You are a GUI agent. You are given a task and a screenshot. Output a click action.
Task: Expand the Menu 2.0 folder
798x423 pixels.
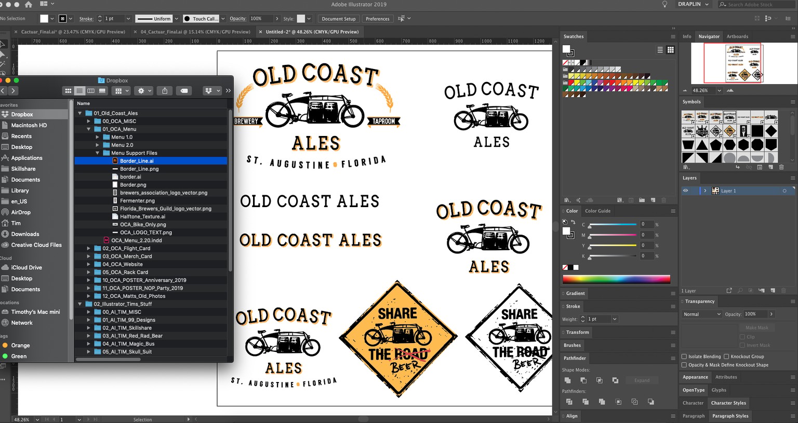[97, 145]
